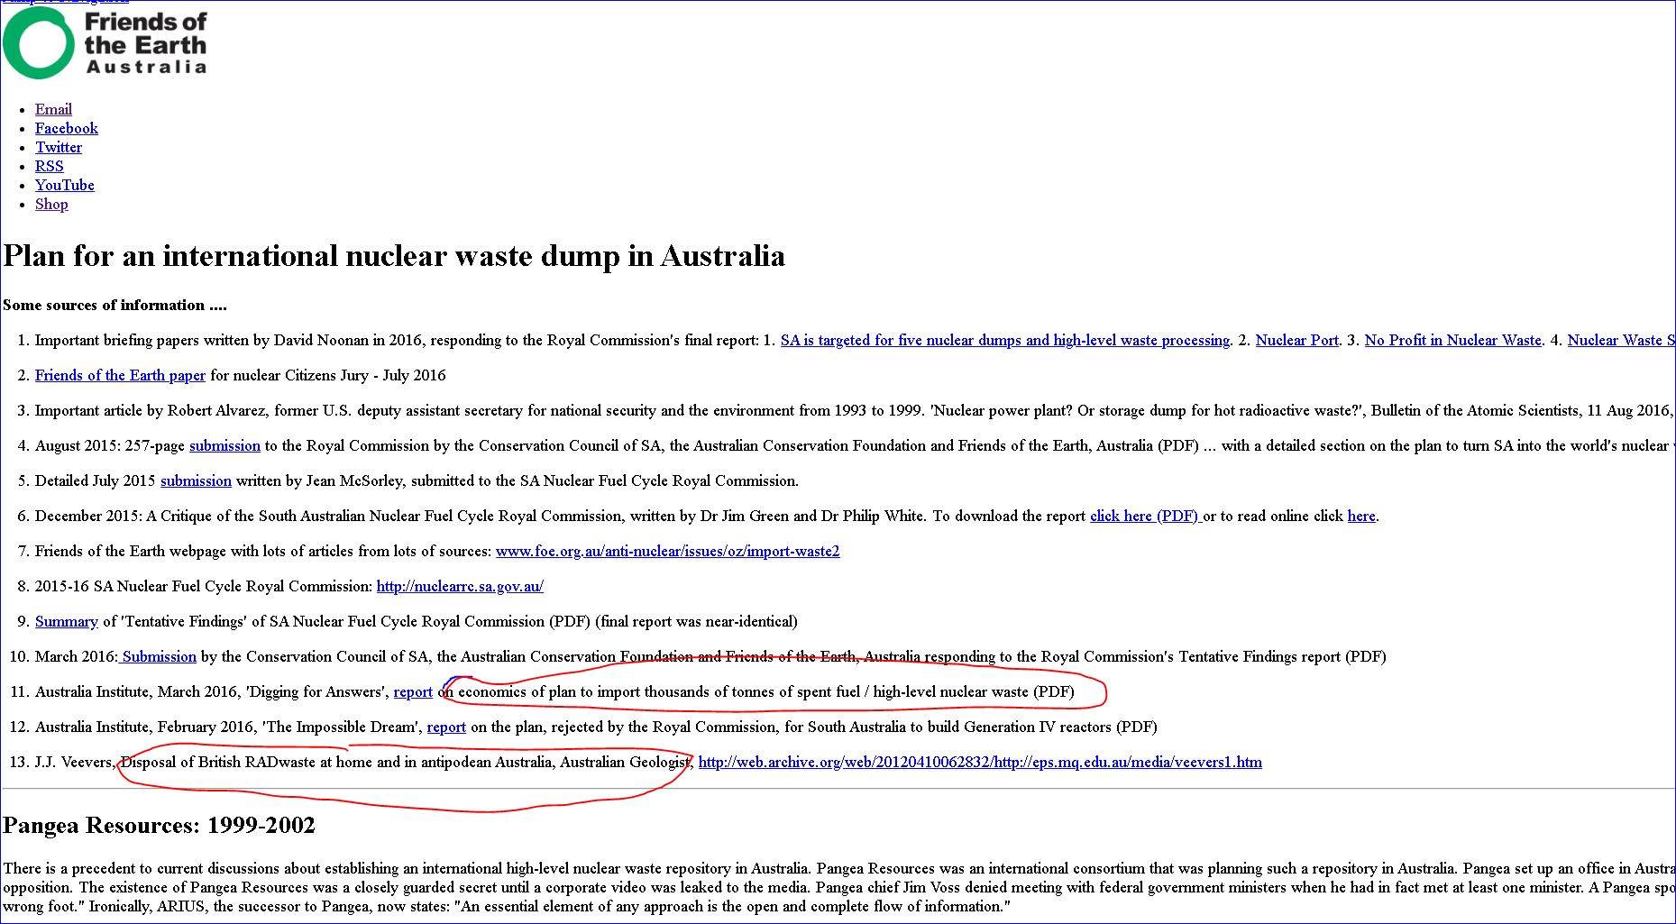
Task: Open the nuclearrc.sa.gov.au Royal Commission link
Action: [x=460, y=586]
